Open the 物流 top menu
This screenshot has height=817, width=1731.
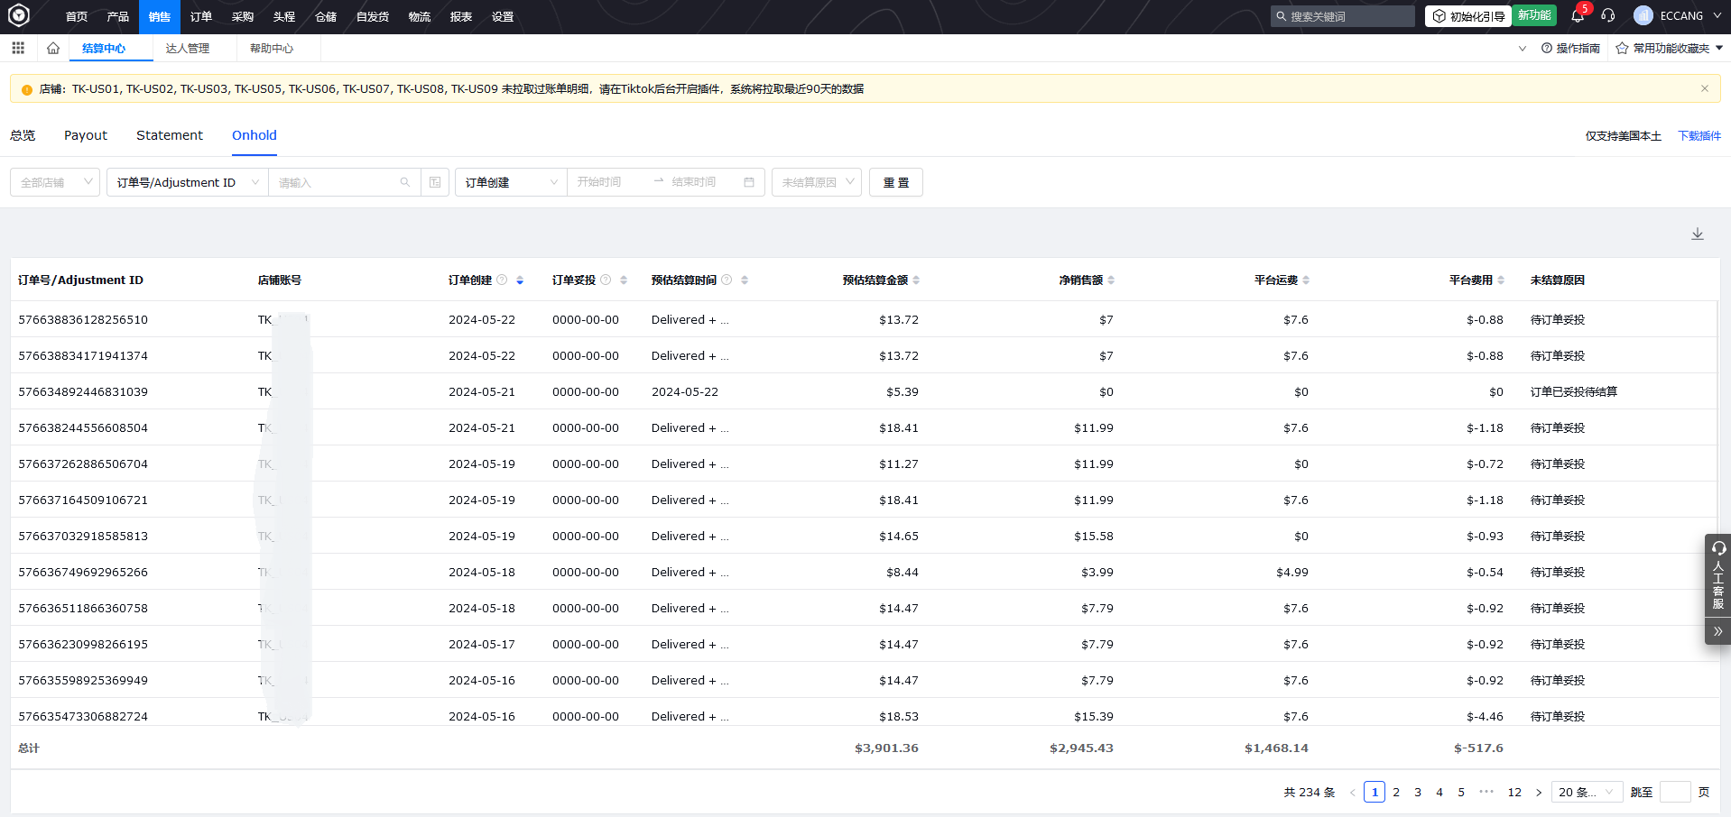(x=420, y=16)
